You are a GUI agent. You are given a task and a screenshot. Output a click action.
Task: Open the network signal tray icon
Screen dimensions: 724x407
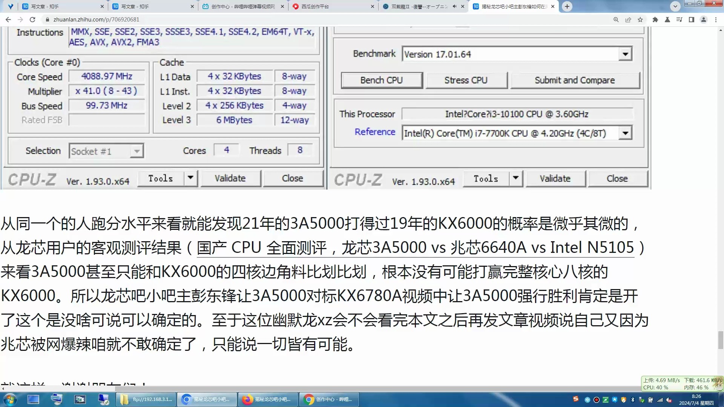tap(660, 400)
